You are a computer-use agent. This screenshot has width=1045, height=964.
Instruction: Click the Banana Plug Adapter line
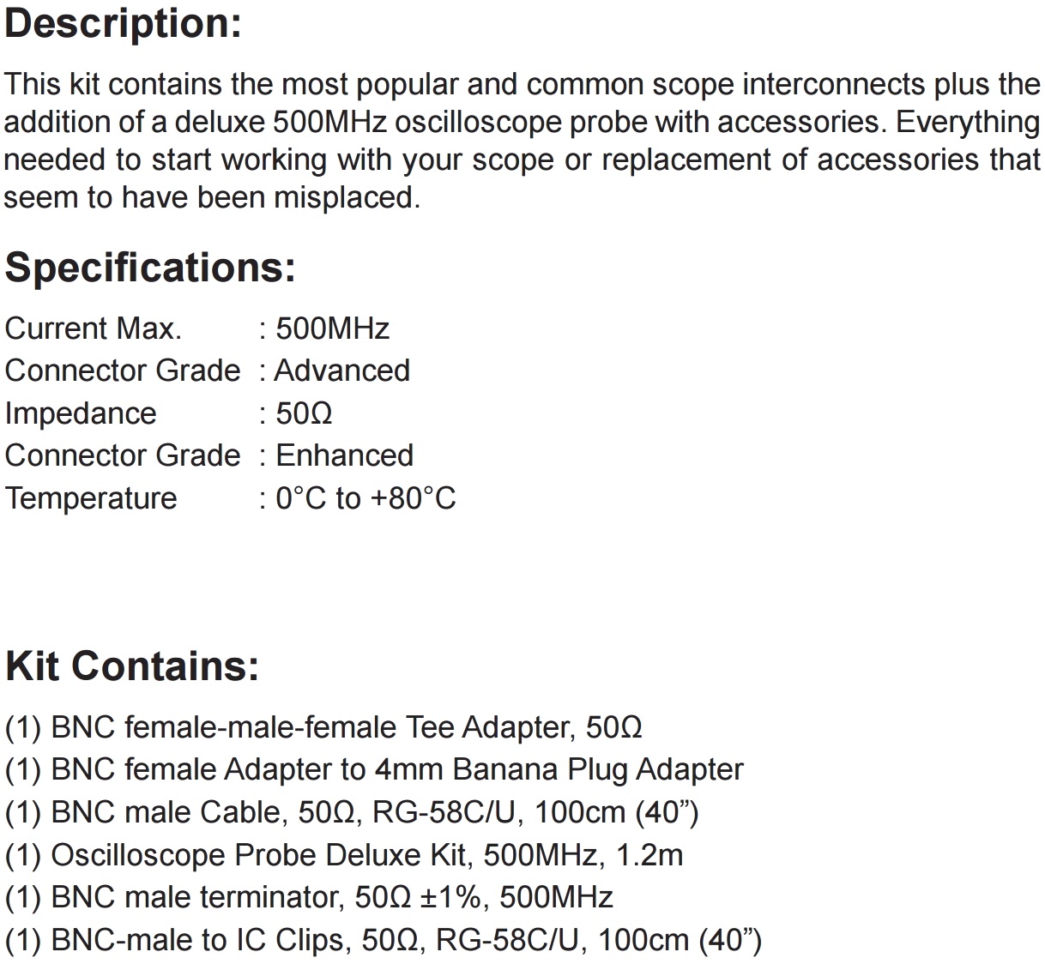(x=374, y=769)
